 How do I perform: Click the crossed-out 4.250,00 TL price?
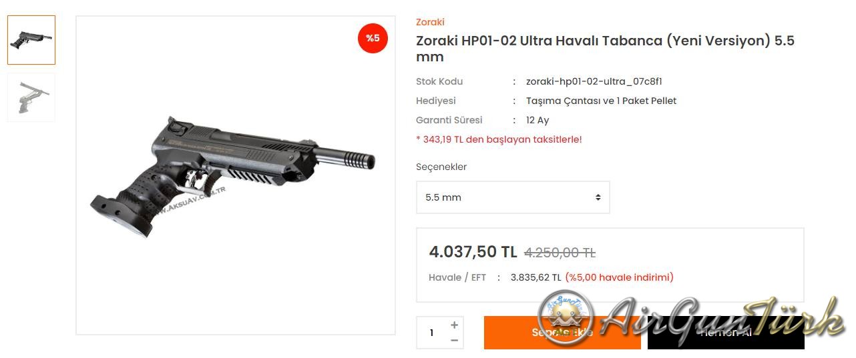pyautogui.click(x=560, y=253)
